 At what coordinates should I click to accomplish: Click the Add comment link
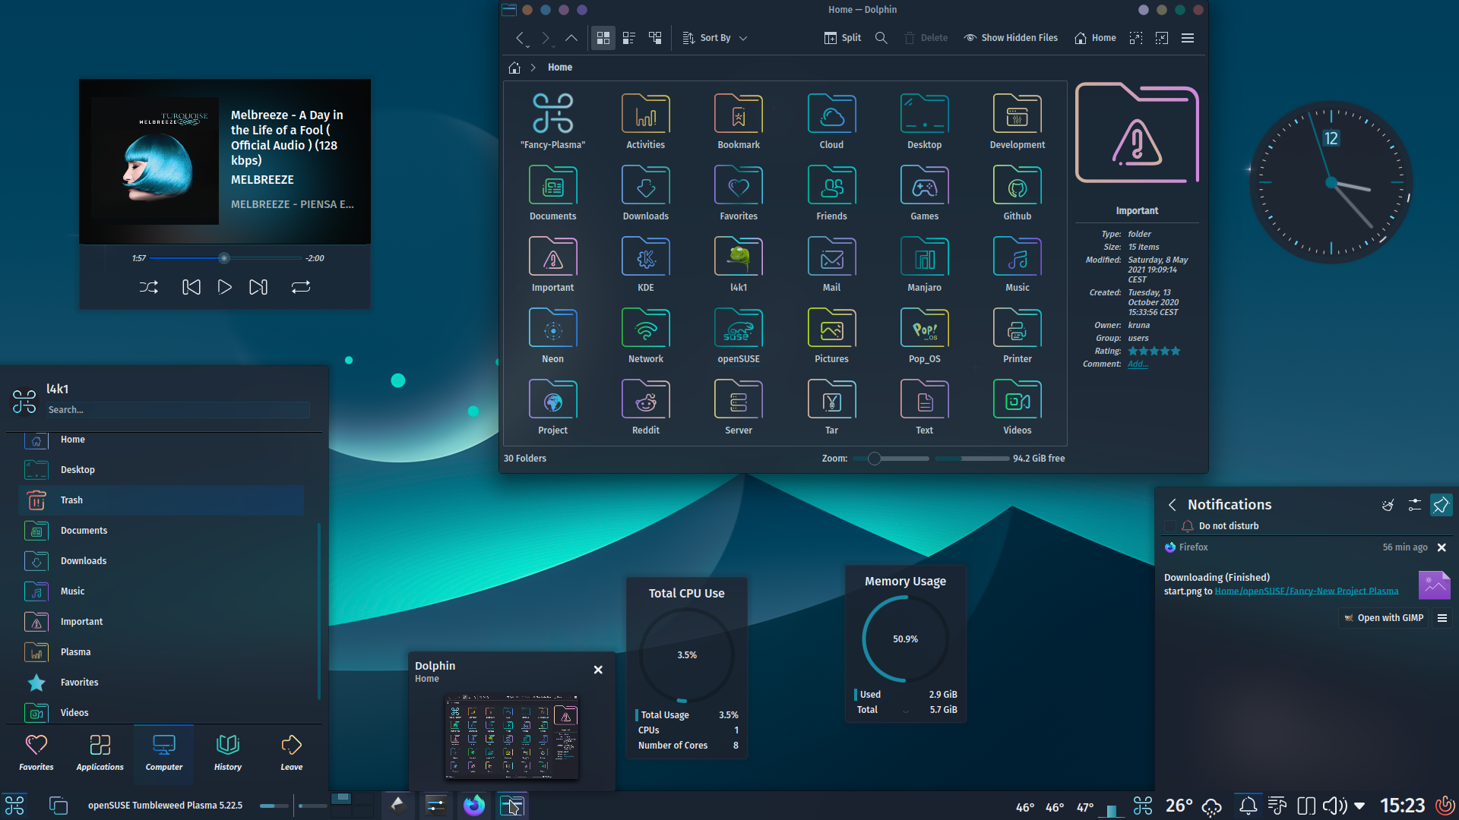click(1138, 364)
